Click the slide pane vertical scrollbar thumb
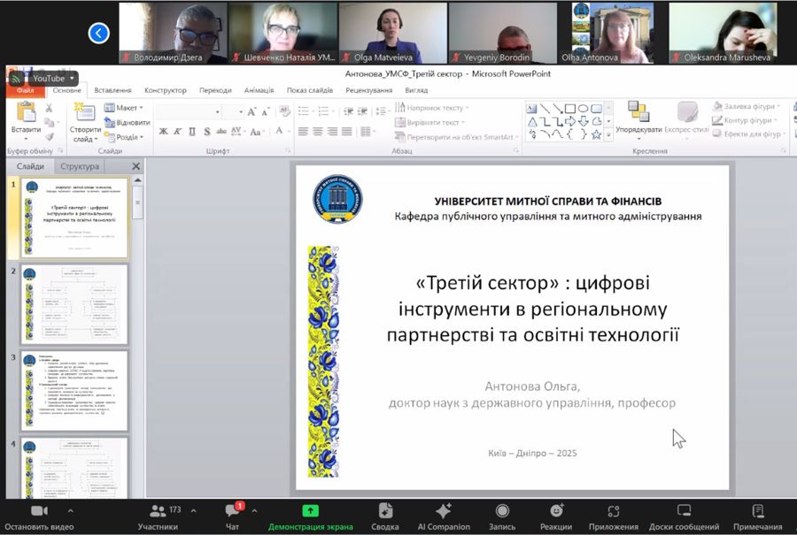Image resolution: width=797 pixels, height=535 pixels. 138,203
